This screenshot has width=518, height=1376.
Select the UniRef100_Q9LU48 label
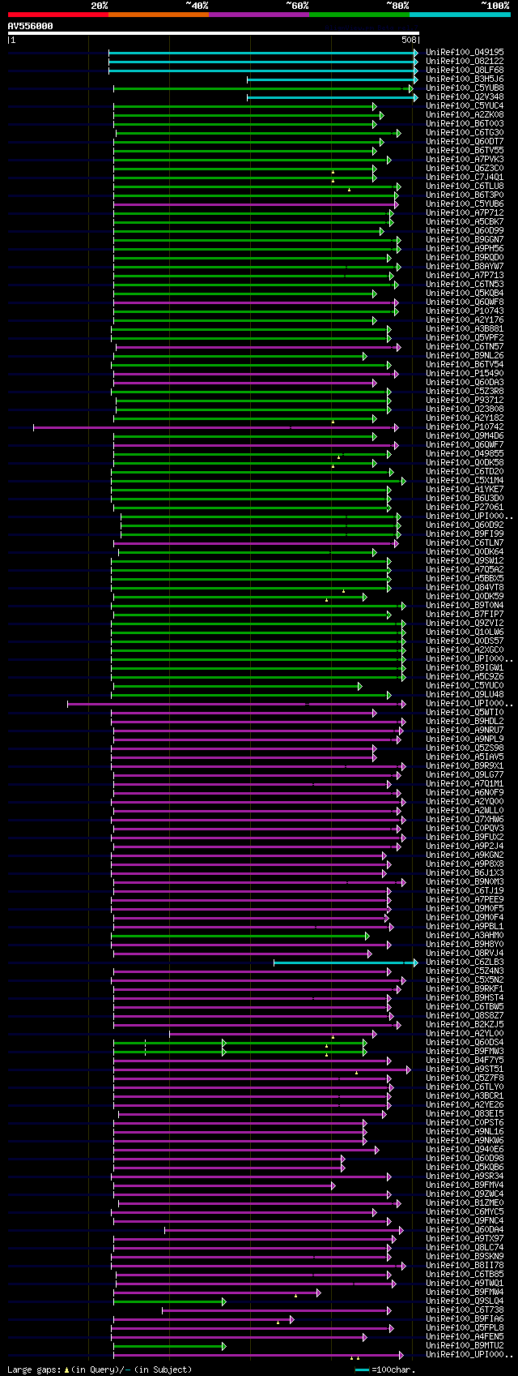pos(465,695)
